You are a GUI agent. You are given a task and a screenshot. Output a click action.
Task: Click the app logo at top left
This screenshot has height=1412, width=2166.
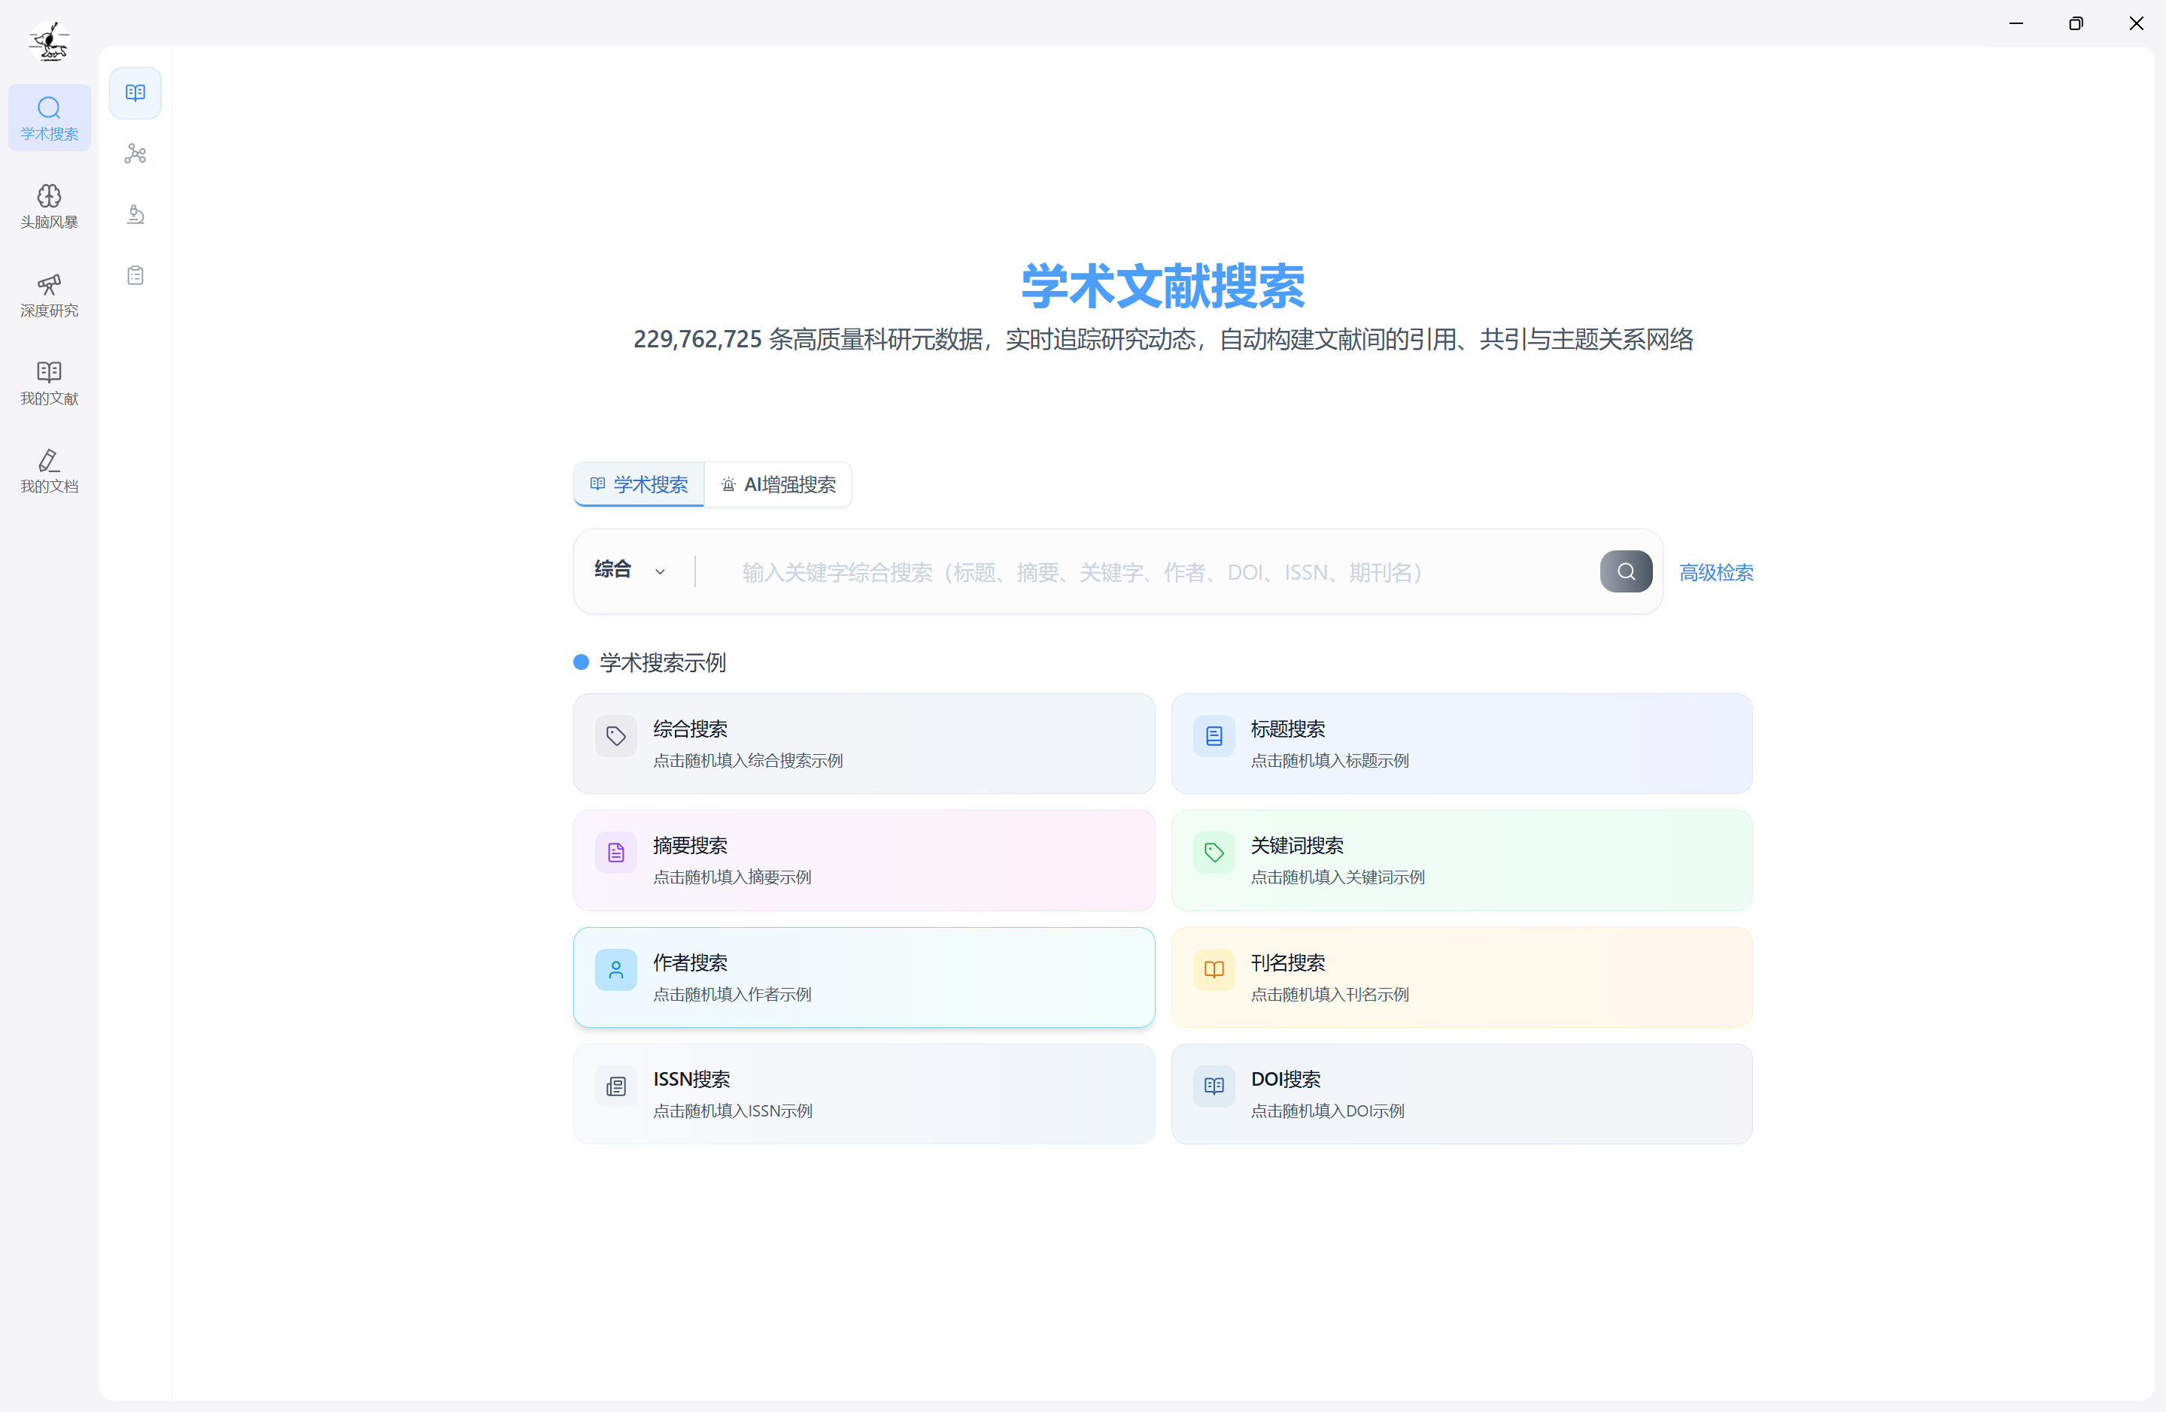pos(49,41)
